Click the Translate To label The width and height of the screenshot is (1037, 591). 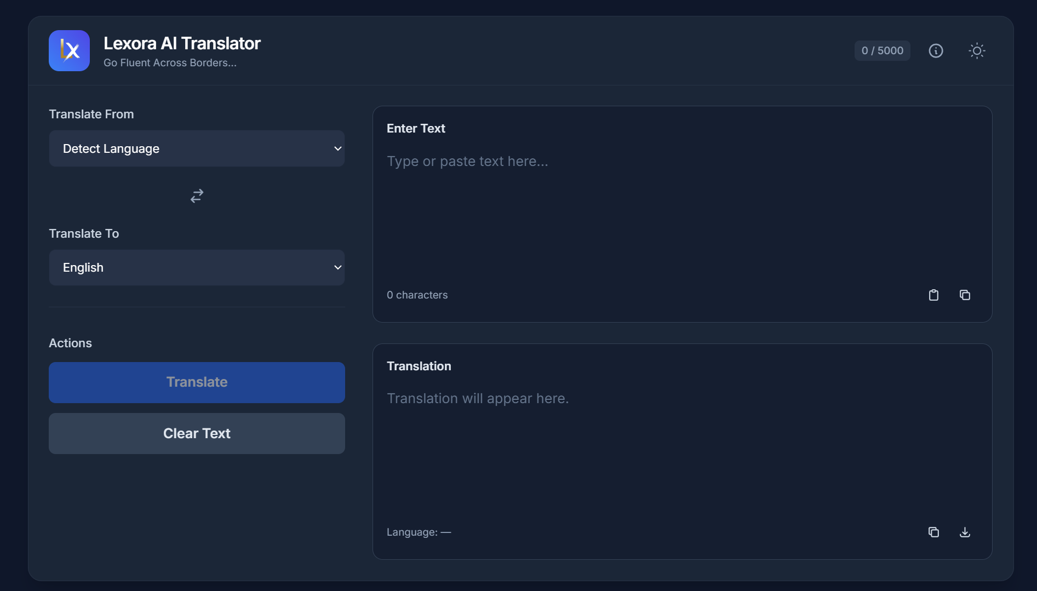84,234
